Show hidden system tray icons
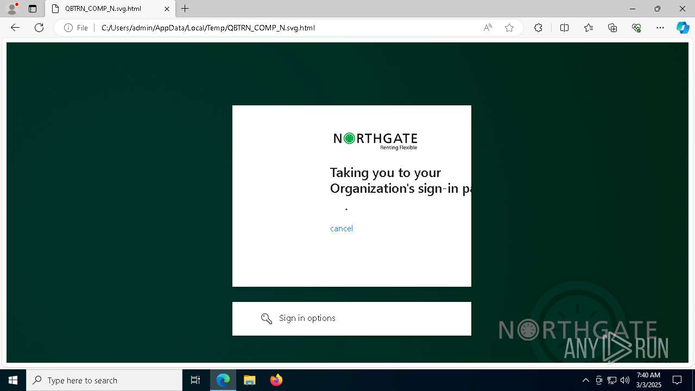The height and width of the screenshot is (391, 695). pyautogui.click(x=585, y=380)
